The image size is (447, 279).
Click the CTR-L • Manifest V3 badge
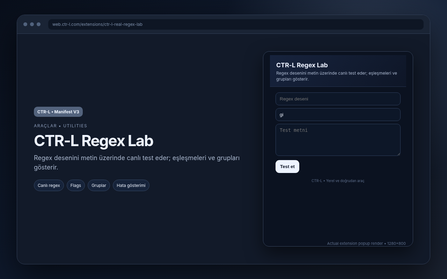point(58,112)
